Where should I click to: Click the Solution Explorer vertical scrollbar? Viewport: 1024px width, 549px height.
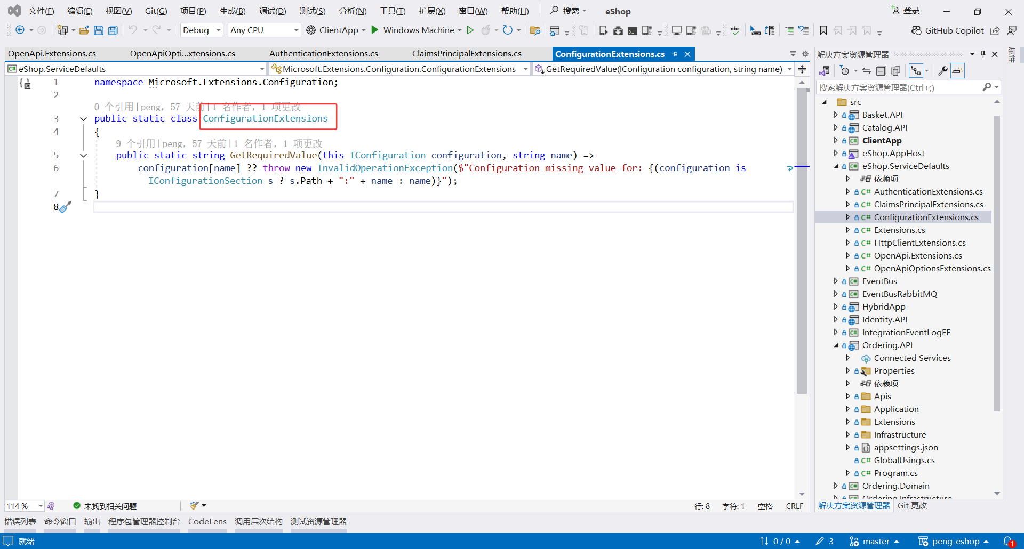point(997,264)
